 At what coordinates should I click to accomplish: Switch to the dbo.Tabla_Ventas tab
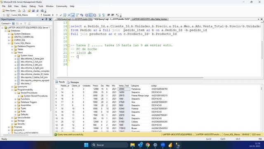pos(149,19)
